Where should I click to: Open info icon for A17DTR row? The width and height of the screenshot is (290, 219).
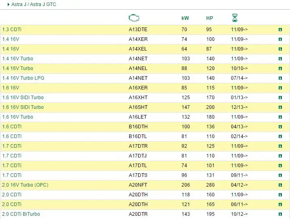pos(280,146)
